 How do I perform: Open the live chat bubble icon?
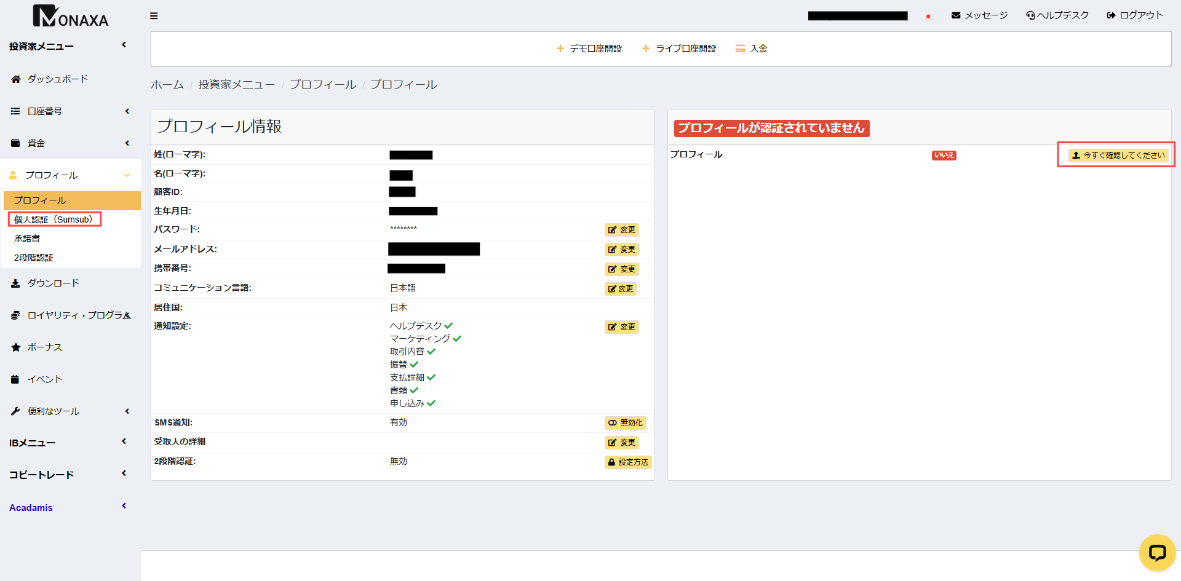point(1157,553)
